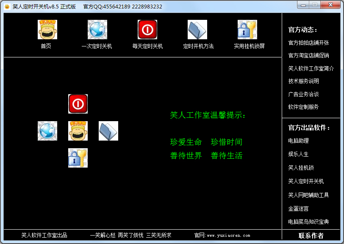Open the 首页 smiley face toolbar icon
344x244 pixels.
click(x=47, y=30)
